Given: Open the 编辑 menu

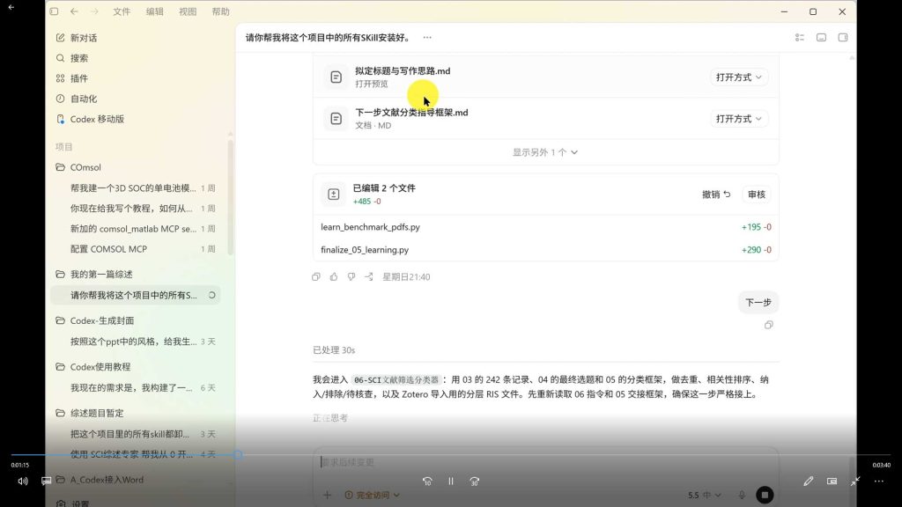Looking at the screenshot, I should click(154, 11).
